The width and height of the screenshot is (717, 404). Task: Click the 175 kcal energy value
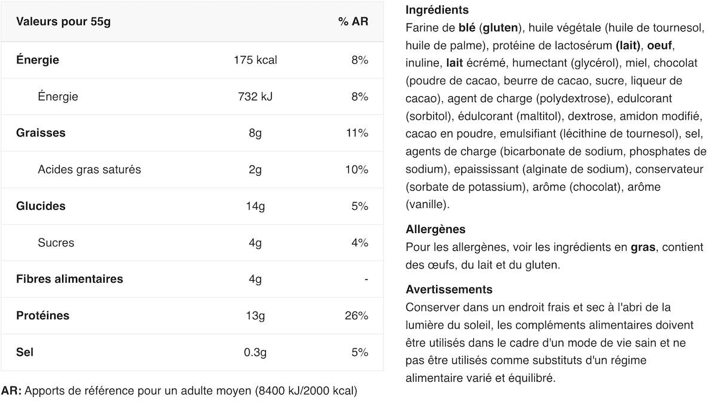tap(255, 60)
